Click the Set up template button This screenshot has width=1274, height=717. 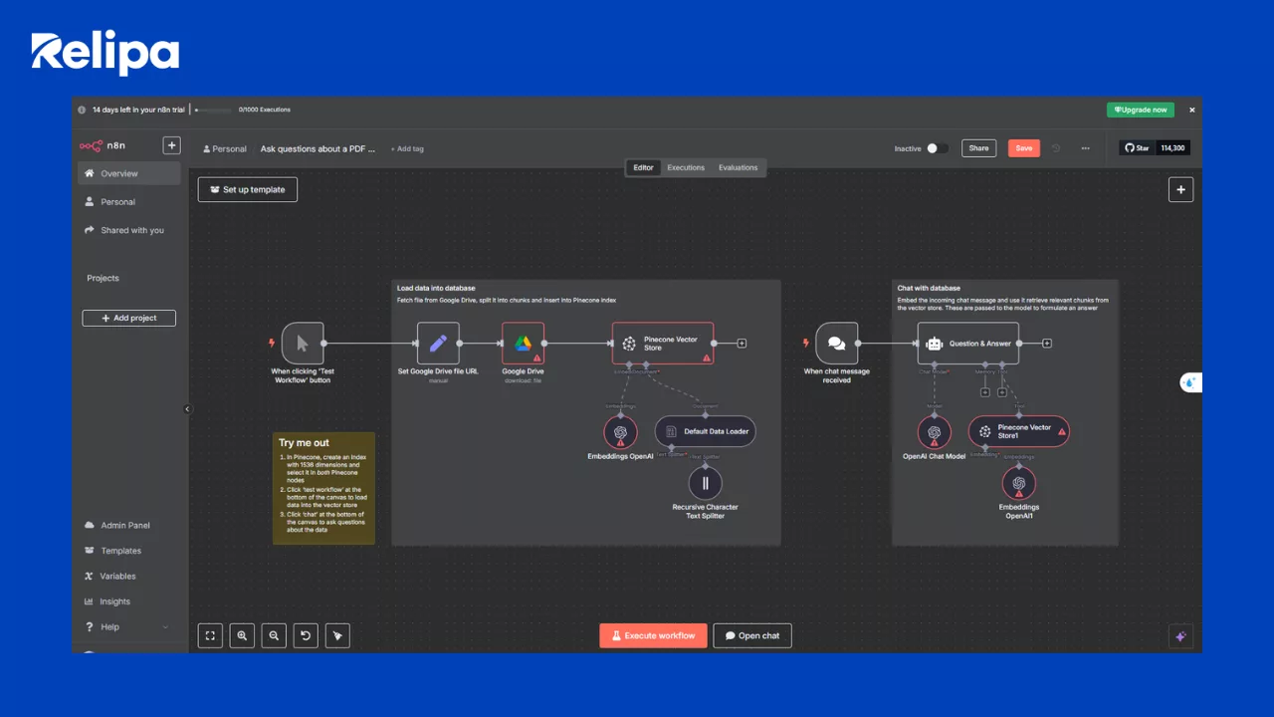click(248, 189)
